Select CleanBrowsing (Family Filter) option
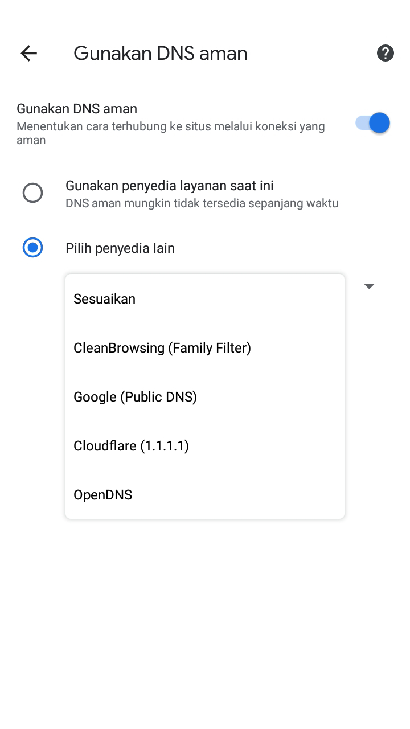This screenshot has height=729, width=410. click(162, 348)
